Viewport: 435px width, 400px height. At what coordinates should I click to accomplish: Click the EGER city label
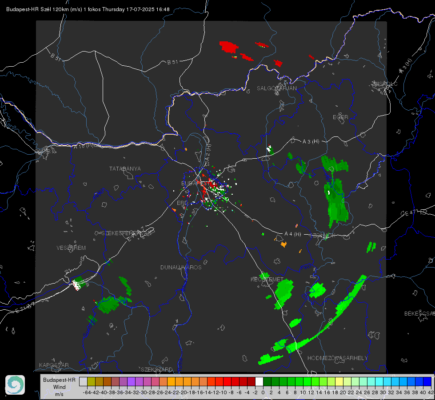pos(340,117)
